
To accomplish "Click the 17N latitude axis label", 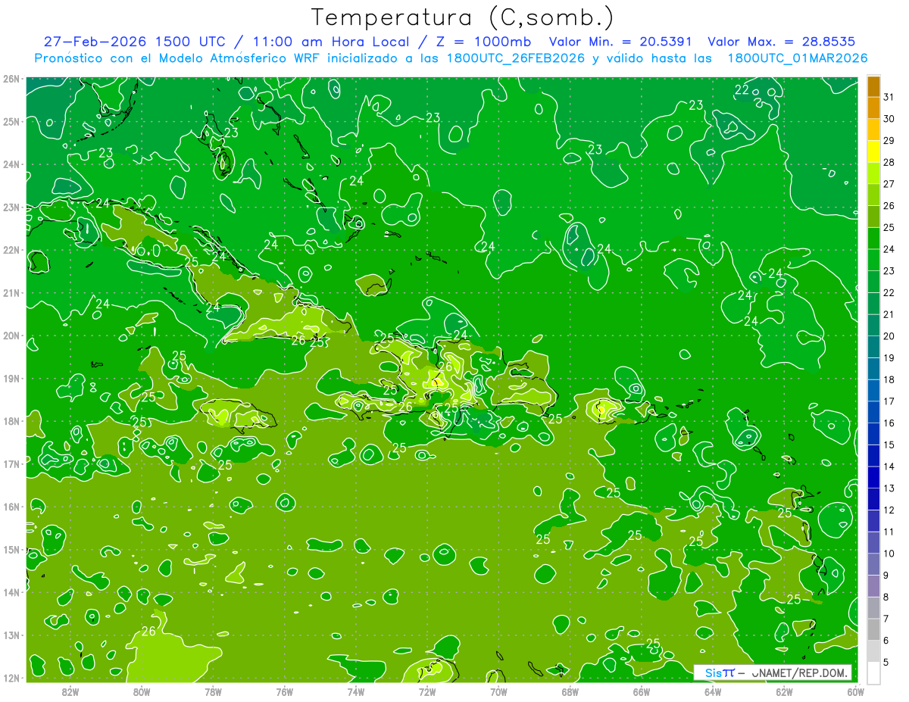I will point(11,463).
